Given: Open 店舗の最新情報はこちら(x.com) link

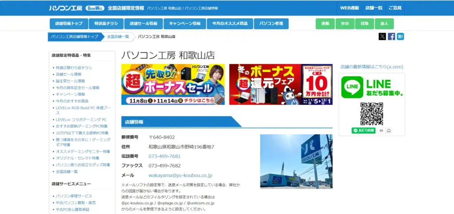Looking at the screenshot, I should click(372, 67).
